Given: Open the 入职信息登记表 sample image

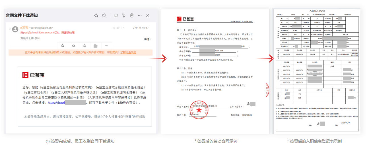Looking at the screenshot, I should pyautogui.click(x=317, y=71).
